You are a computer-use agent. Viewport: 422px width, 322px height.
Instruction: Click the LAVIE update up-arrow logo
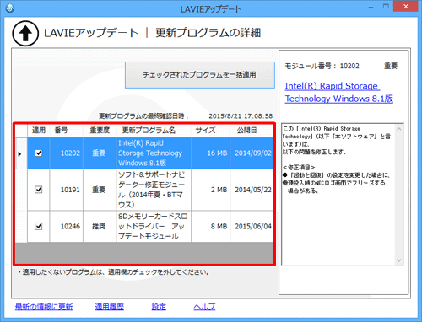pos(25,33)
